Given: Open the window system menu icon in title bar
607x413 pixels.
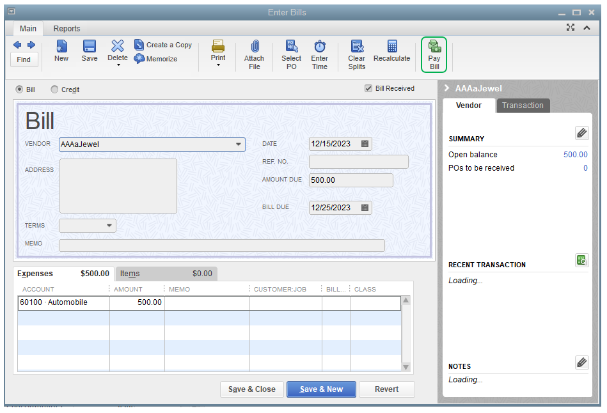Looking at the screenshot, I should [12, 12].
